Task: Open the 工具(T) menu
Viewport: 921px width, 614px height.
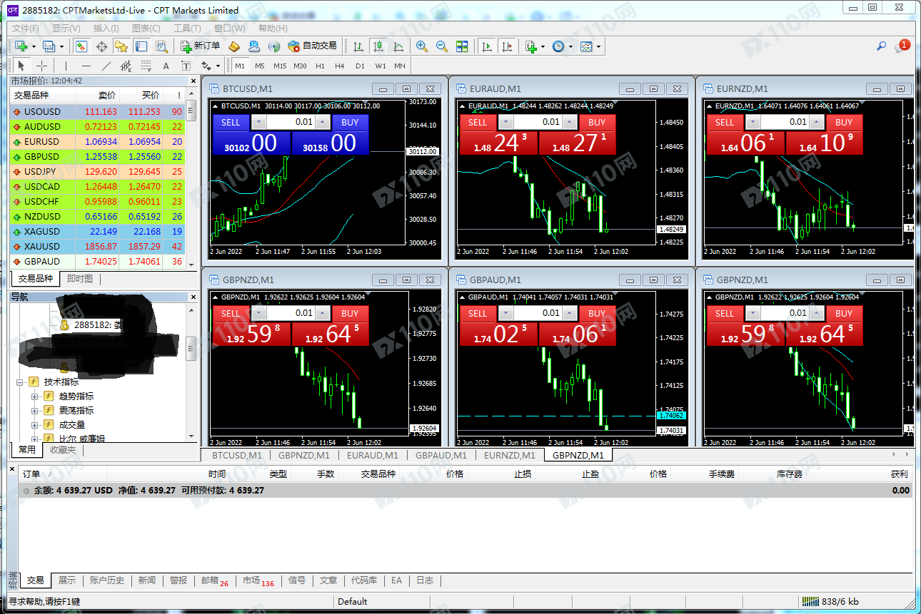Action: tap(187, 29)
